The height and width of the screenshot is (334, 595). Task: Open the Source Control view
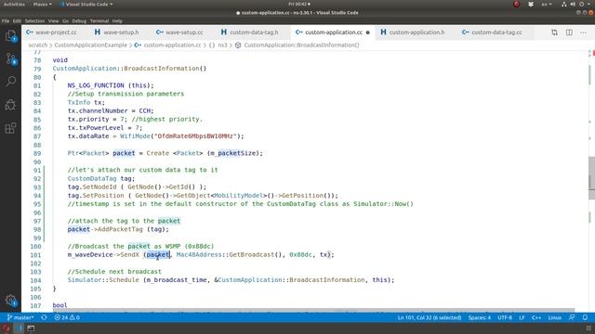[x=10, y=59]
